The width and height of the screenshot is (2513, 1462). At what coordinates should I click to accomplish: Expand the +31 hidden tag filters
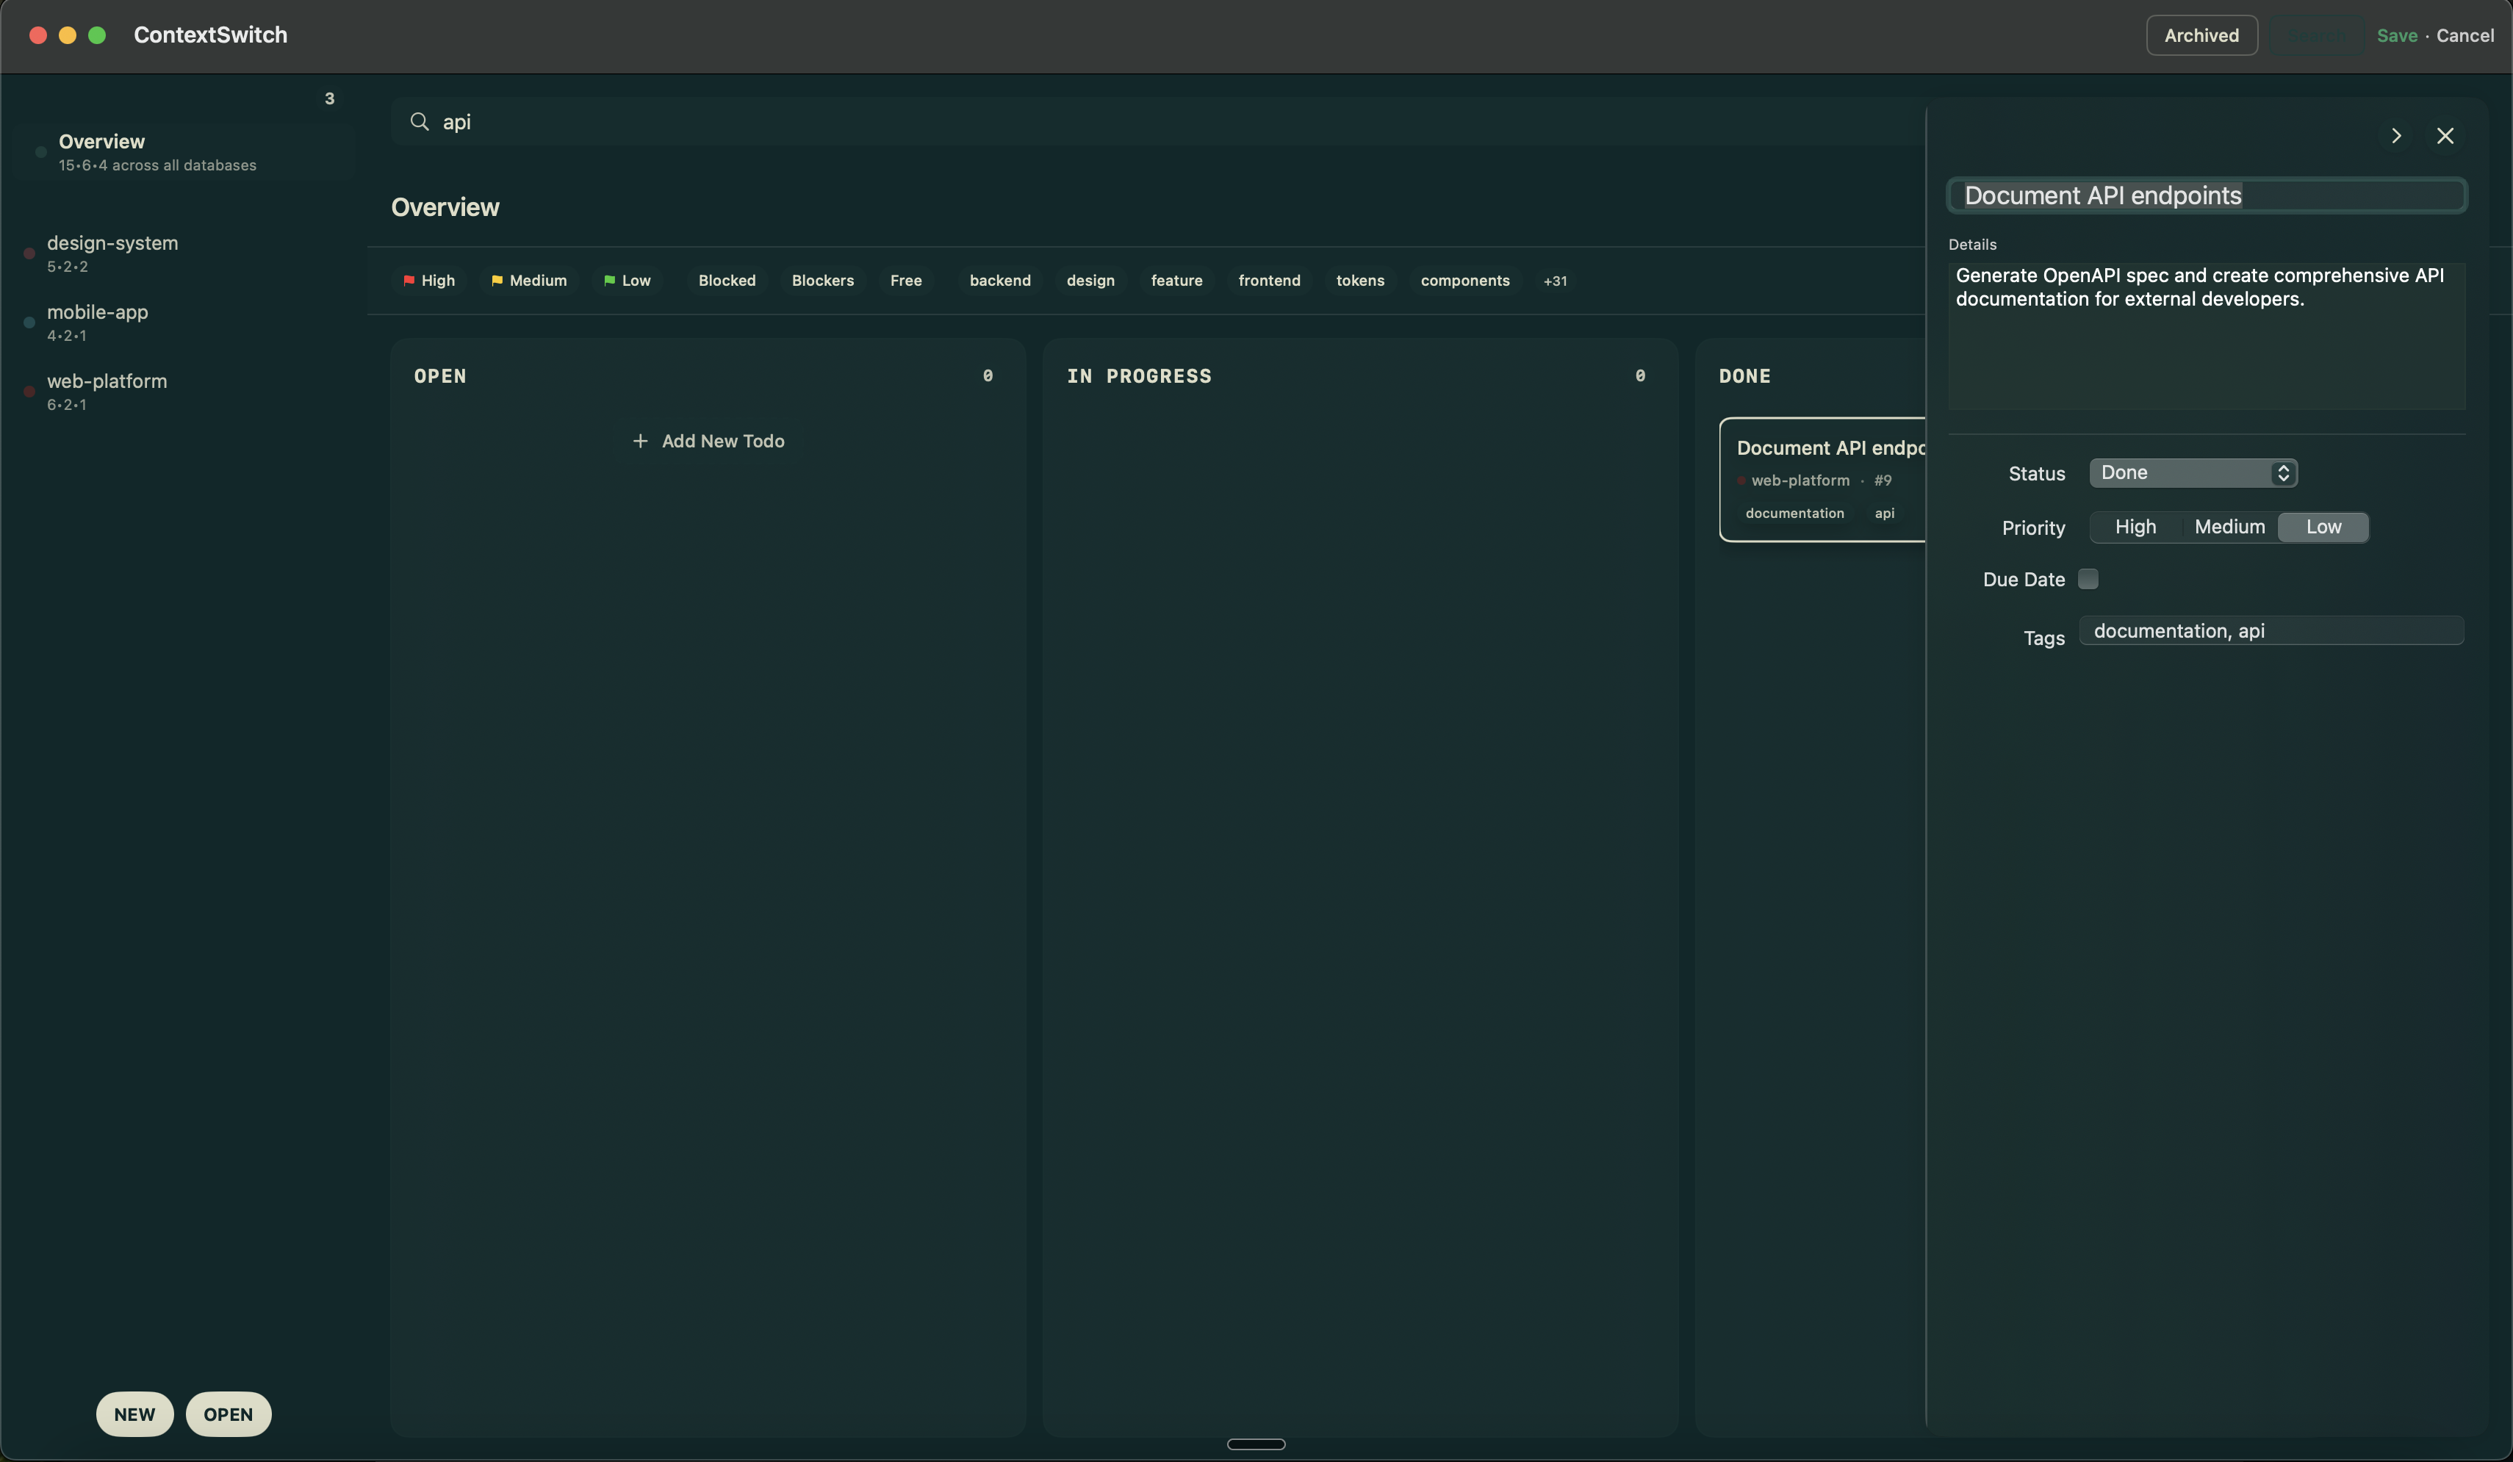pyautogui.click(x=1555, y=280)
